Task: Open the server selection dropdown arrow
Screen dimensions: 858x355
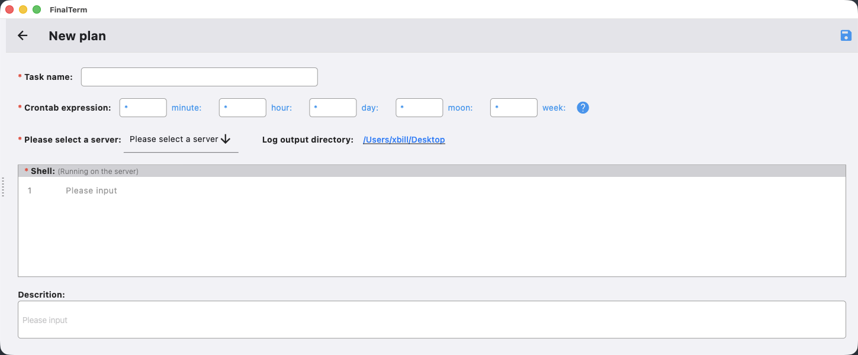Action: click(225, 139)
